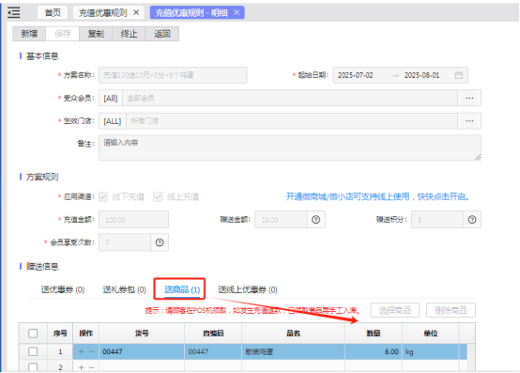This screenshot has height=373, width=520.
Task: Check the select-all table header checkbox
Action: (33, 334)
